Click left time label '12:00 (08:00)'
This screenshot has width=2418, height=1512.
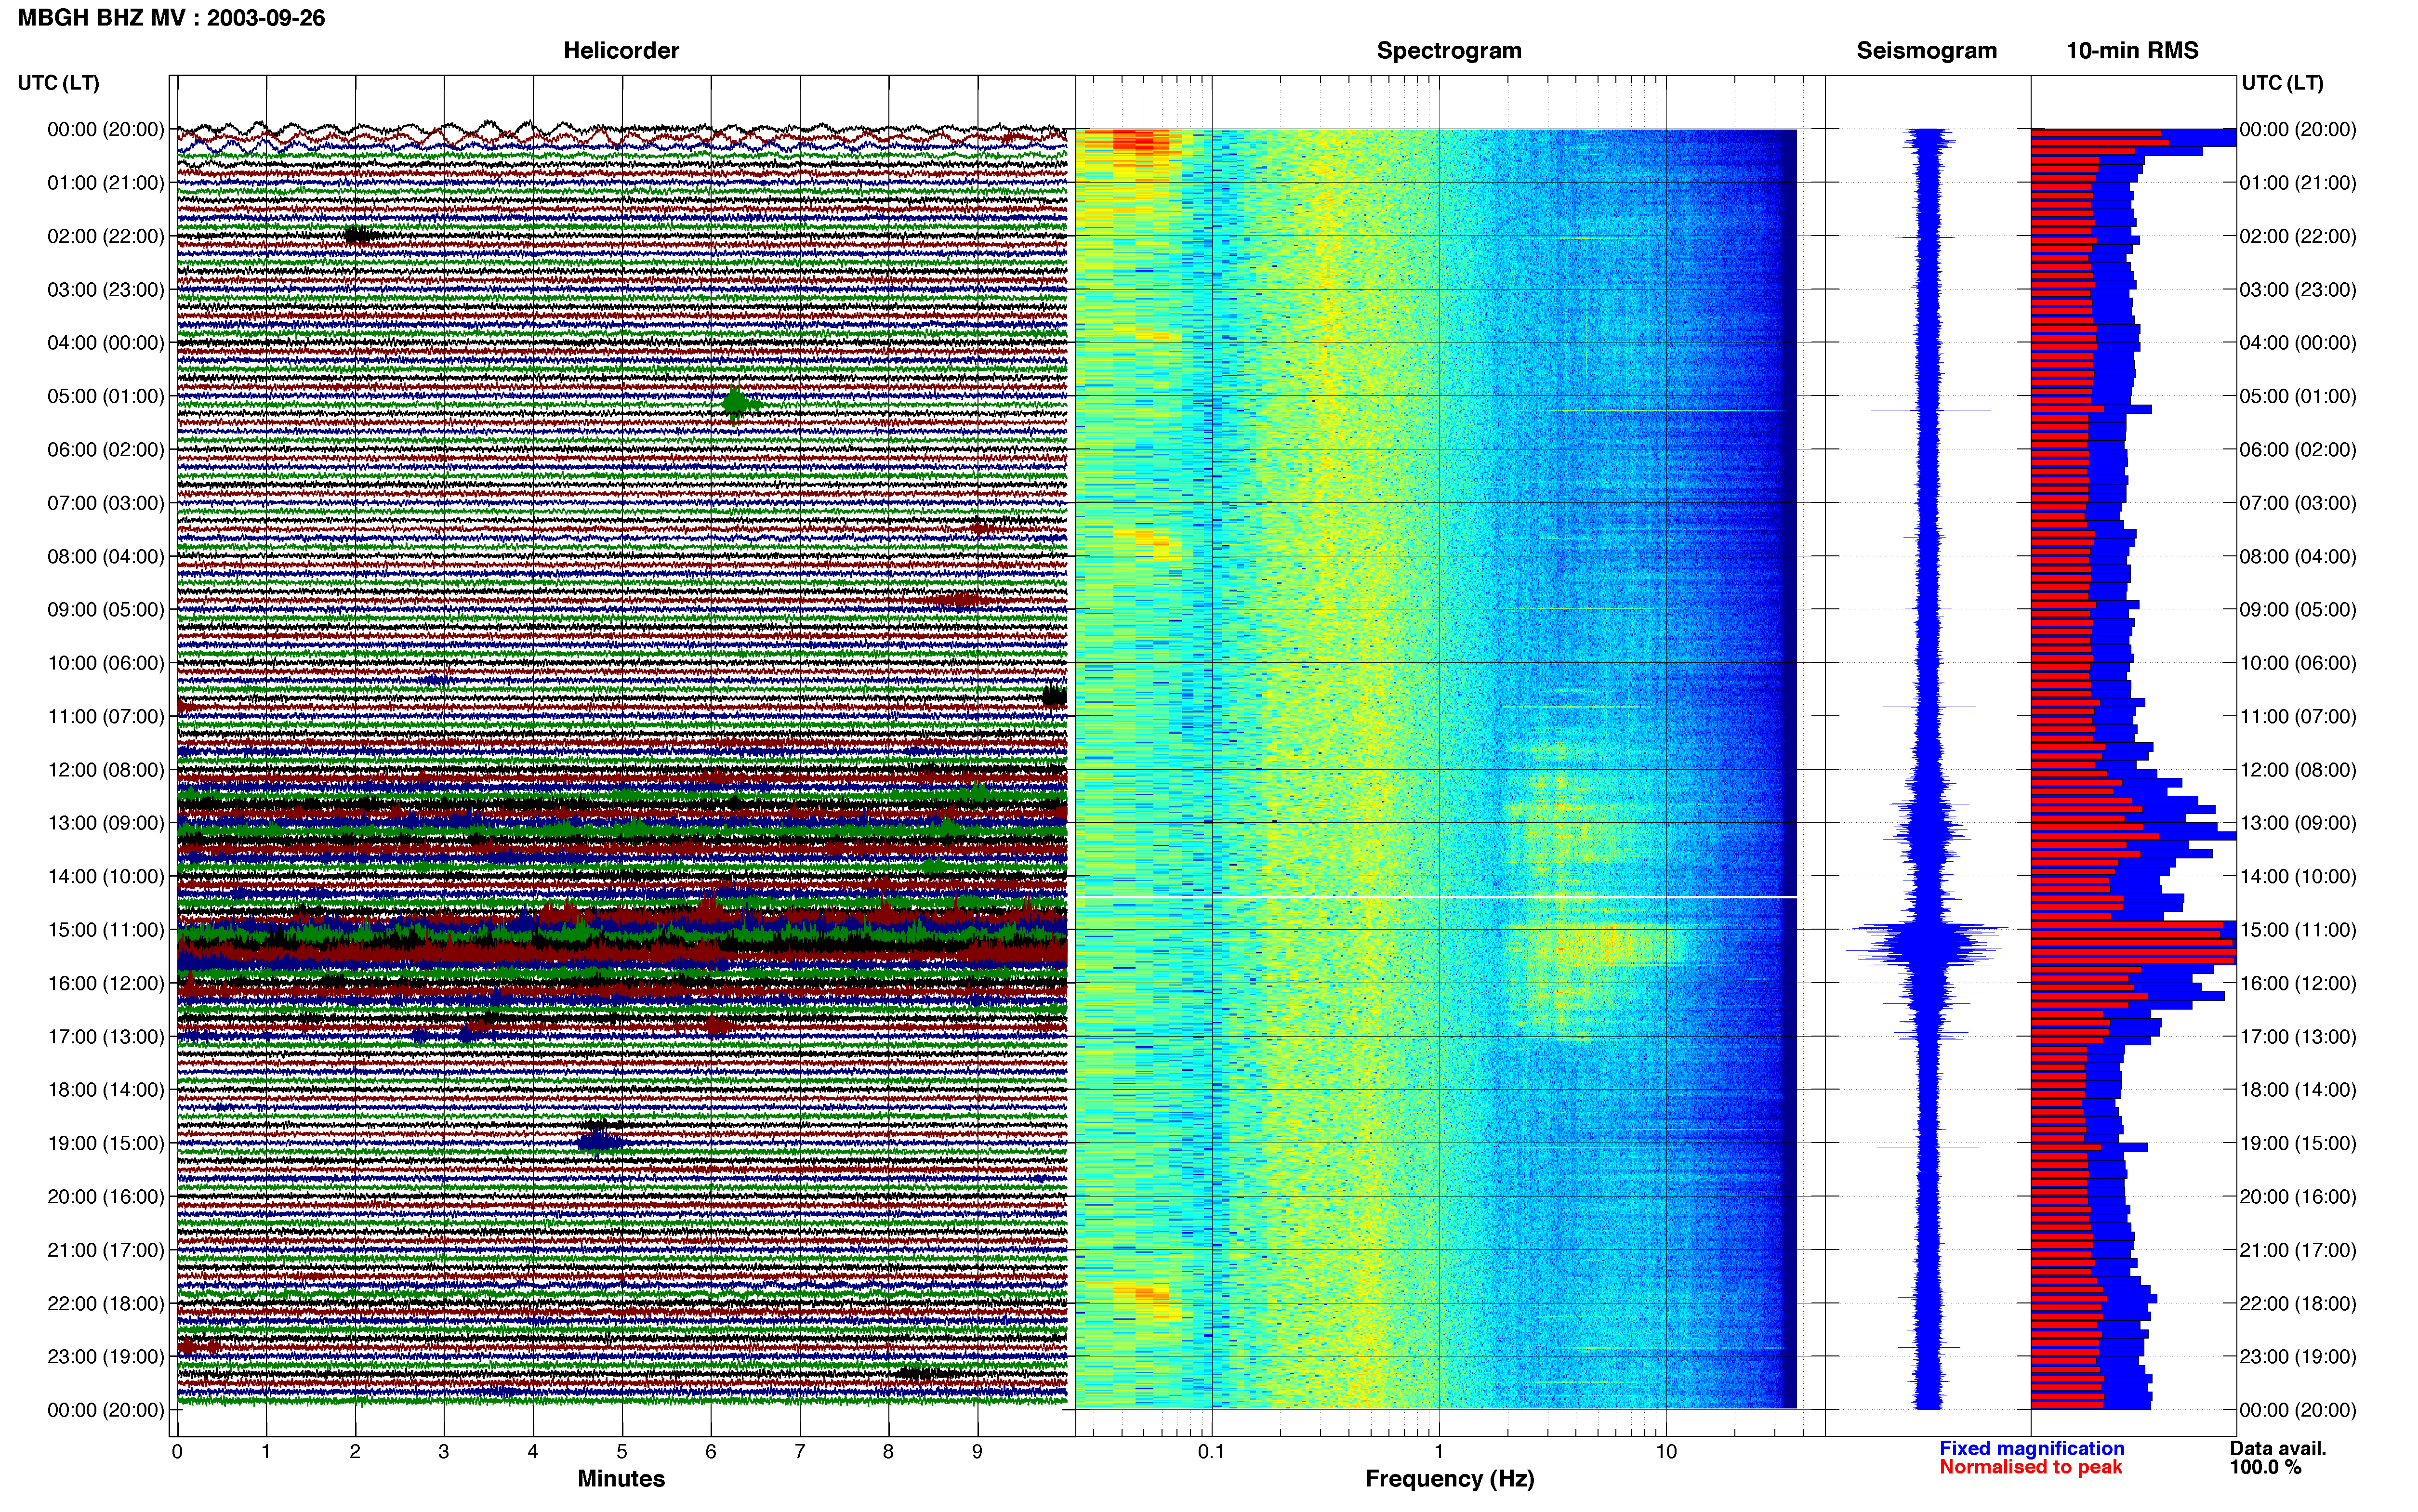click(x=106, y=770)
